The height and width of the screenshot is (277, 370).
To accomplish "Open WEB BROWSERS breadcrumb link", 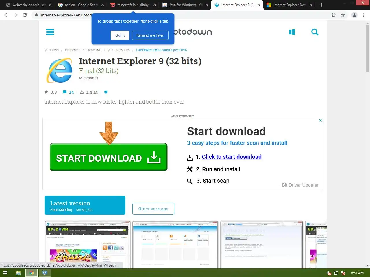I will pyautogui.click(x=119, y=50).
